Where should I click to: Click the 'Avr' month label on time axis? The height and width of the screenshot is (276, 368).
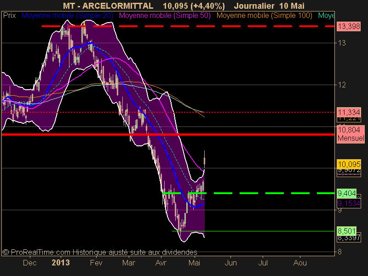pos(161,263)
